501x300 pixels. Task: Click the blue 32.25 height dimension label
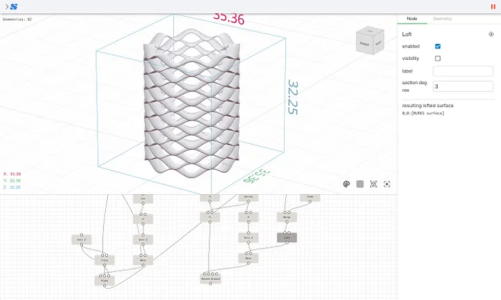(293, 97)
